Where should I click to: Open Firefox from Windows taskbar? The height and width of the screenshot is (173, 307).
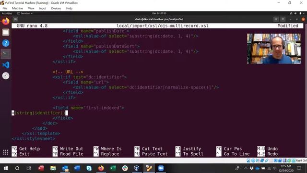coord(101,168)
